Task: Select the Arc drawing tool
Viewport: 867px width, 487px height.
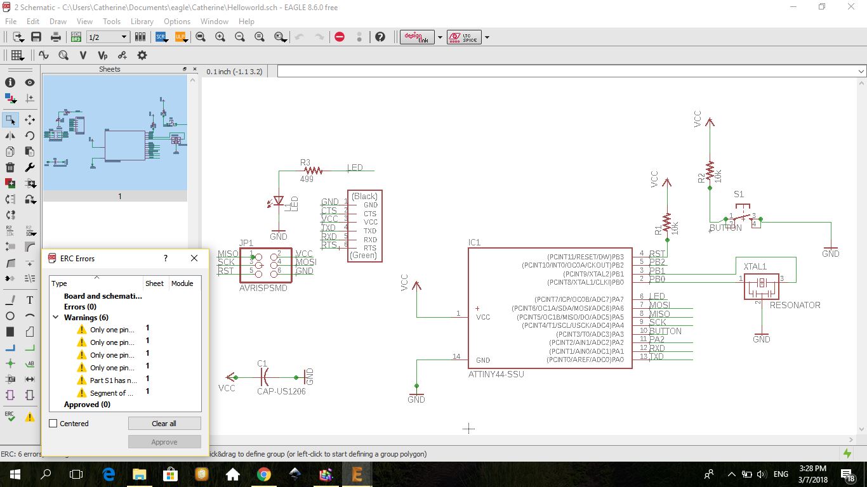Action: coord(30,316)
